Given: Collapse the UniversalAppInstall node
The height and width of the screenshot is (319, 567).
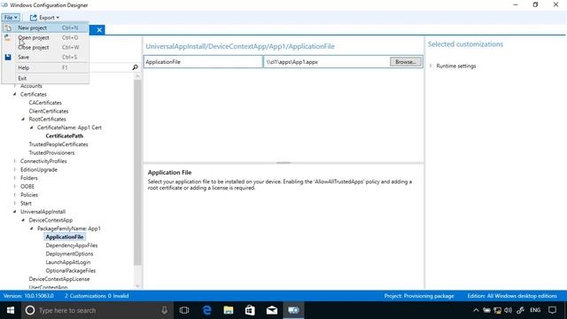Looking at the screenshot, I should [15, 212].
